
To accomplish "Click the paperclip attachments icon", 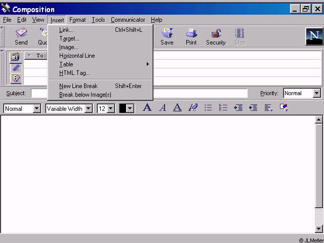I will coord(16,68).
